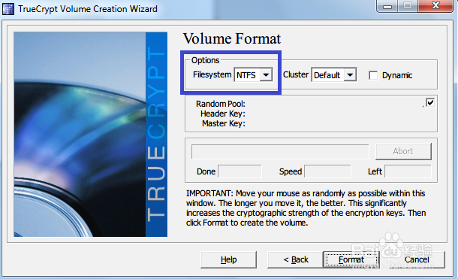Go to previous step with Back

(x=295, y=259)
